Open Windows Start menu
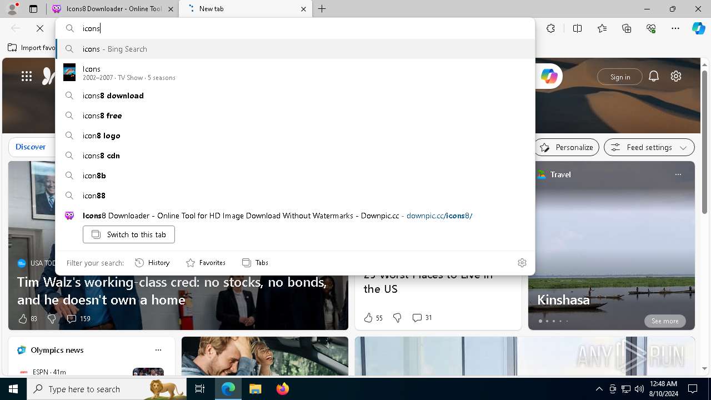Viewport: 711px width, 400px height. [13, 389]
